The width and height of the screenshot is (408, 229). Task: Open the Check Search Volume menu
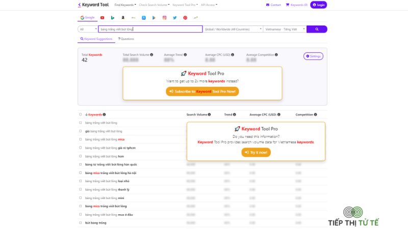point(154,5)
